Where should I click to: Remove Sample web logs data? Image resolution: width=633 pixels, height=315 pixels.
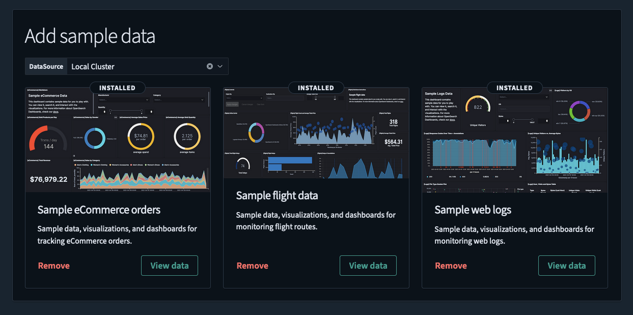click(451, 266)
